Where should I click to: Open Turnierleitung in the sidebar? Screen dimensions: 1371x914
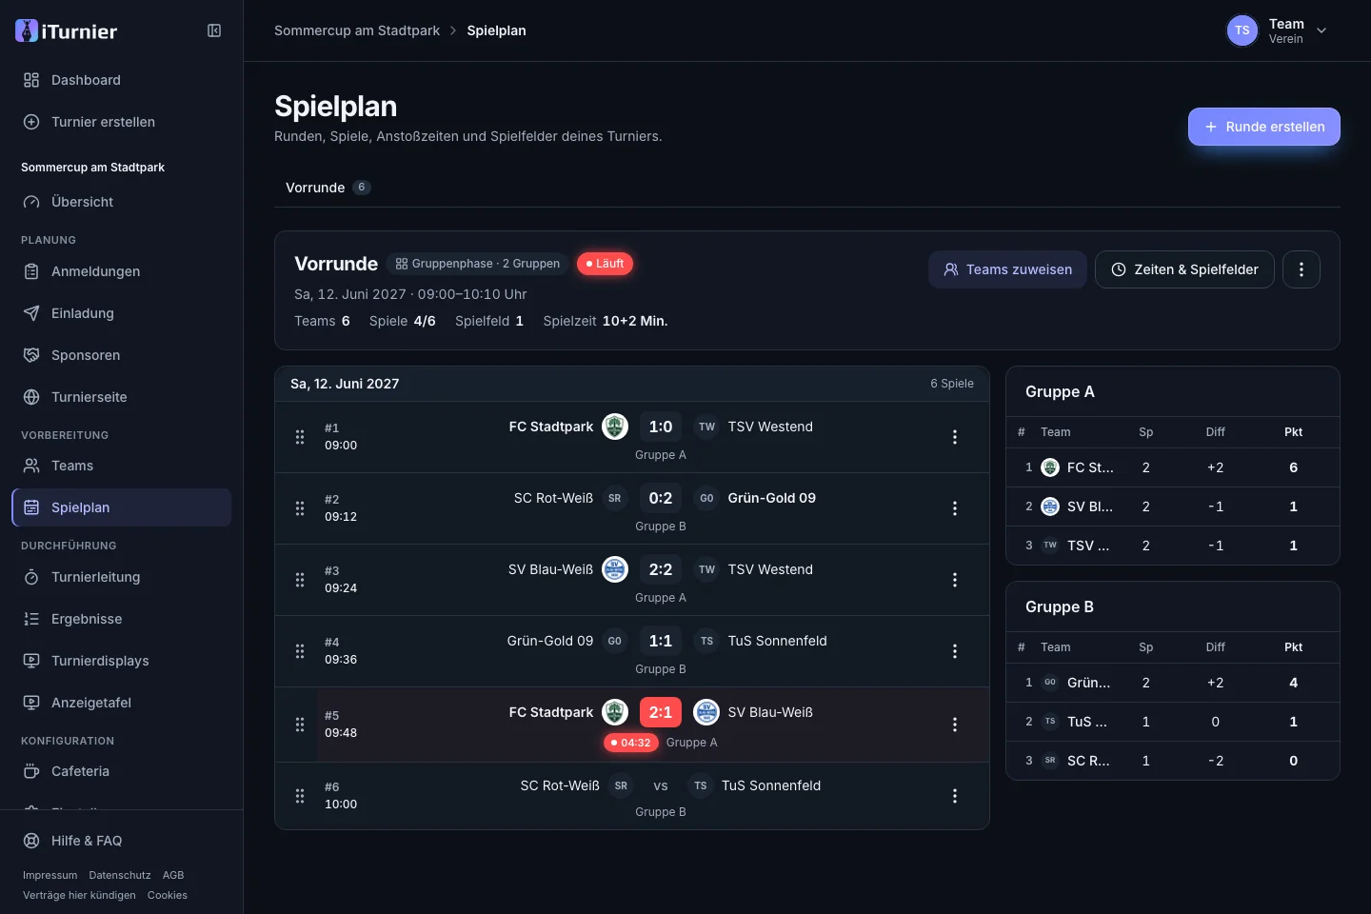pos(122,577)
